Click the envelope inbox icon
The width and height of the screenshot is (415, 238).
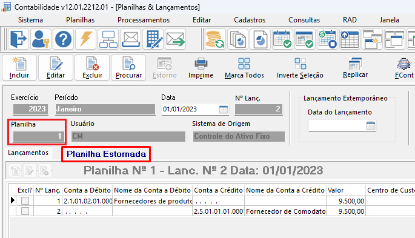[131, 39]
